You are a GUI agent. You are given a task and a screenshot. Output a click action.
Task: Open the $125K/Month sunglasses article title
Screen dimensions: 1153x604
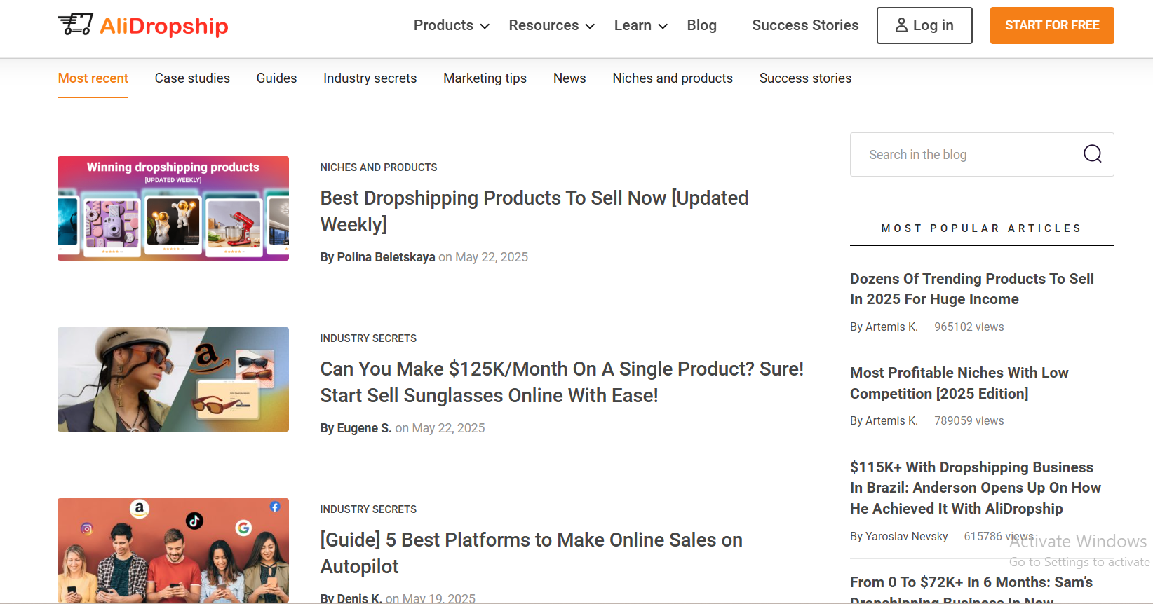(x=562, y=382)
